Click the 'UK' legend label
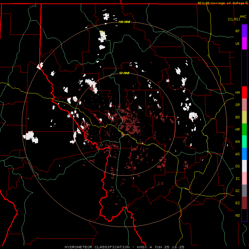249x249 pixels. pos(237,43)
